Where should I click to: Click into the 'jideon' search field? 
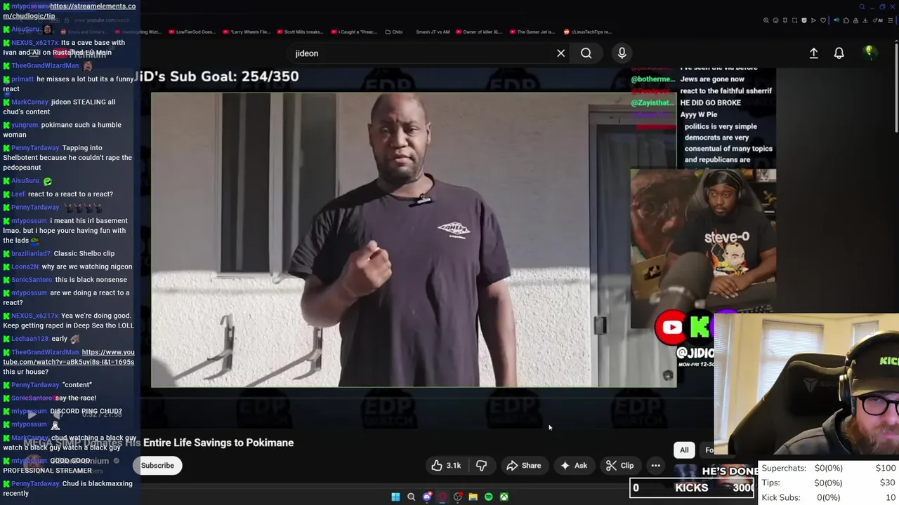click(x=421, y=53)
